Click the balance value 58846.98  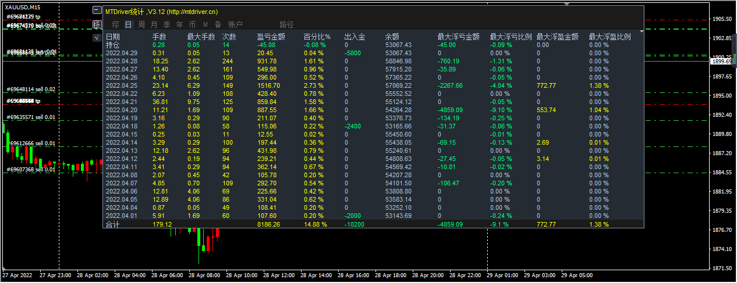pos(398,61)
